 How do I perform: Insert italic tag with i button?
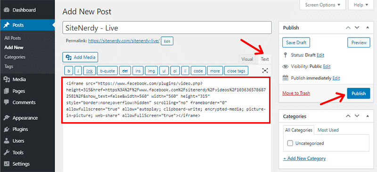point(78,71)
